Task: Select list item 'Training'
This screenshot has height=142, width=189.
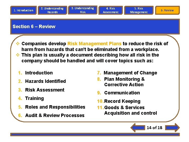Action: (34, 98)
